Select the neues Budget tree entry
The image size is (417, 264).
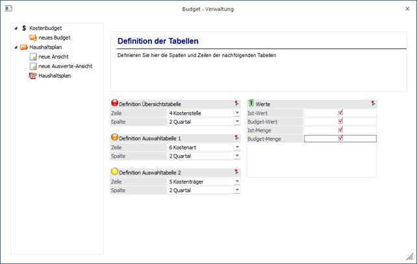[55, 38]
